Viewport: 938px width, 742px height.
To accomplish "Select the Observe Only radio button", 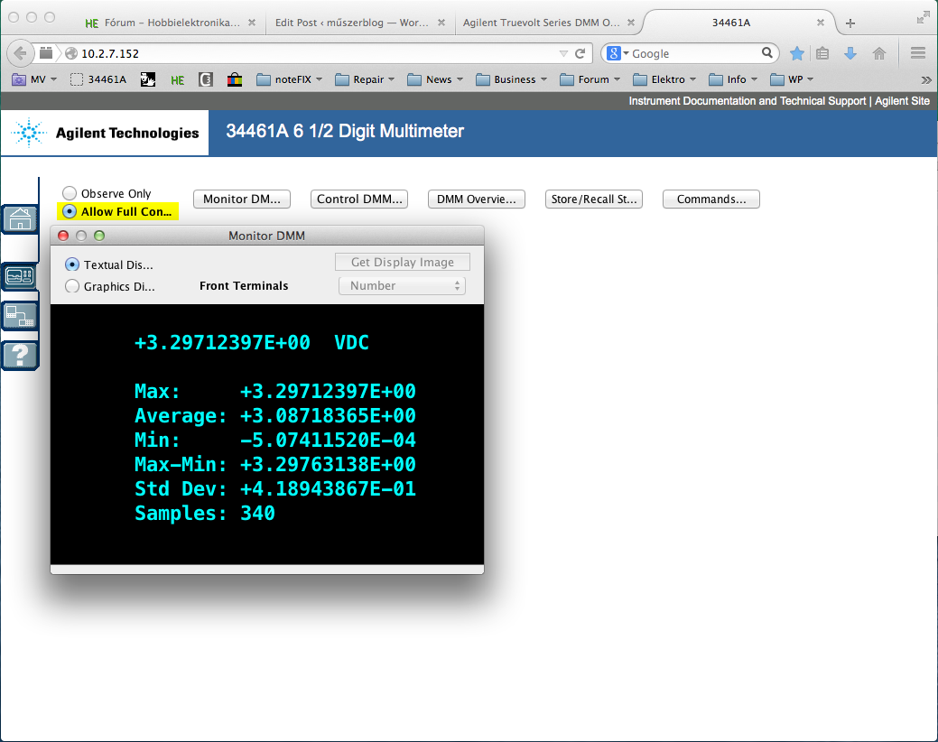I will pyautogui.click(x=70, y=193).
